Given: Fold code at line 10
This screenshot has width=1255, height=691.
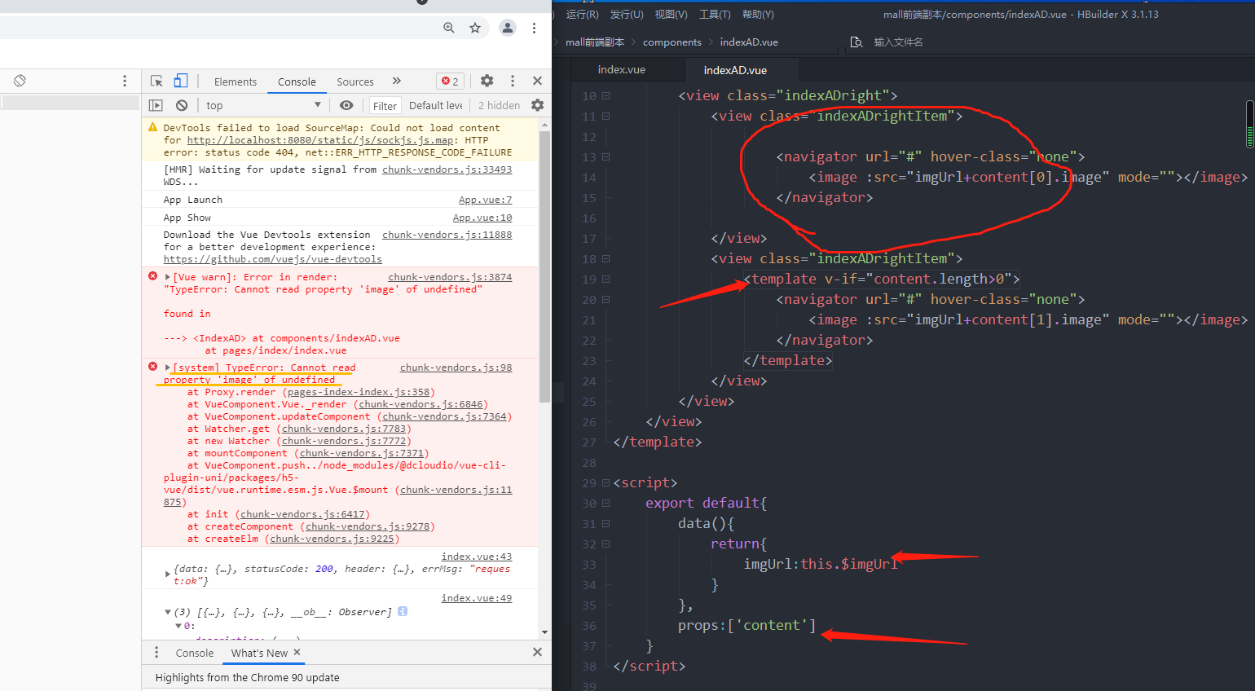Looking at the screenshot, I should 606,96.
